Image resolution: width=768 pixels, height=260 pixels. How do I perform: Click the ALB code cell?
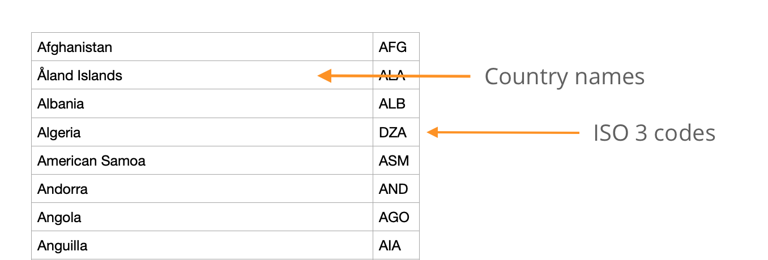[x=392, y=104]
